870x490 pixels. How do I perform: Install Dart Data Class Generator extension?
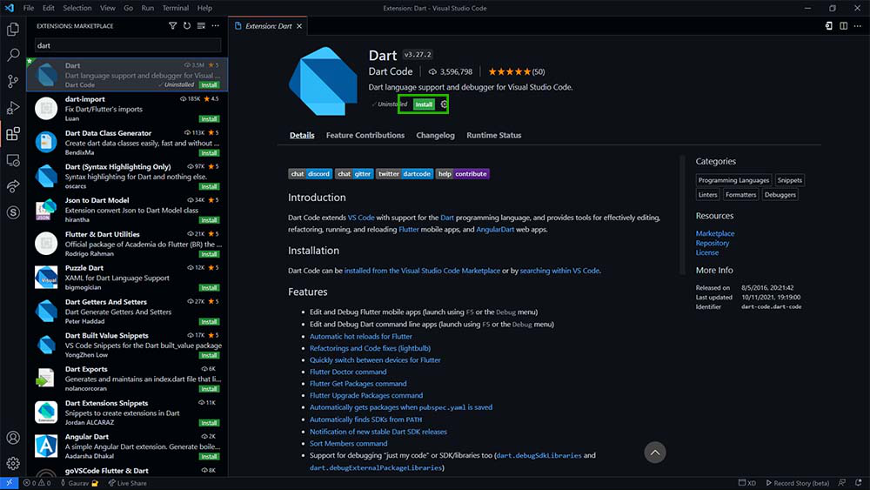[x=209, y=152]
